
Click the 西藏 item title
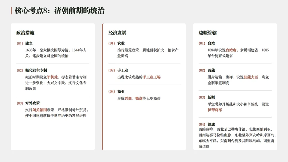[x=211, y=70]
